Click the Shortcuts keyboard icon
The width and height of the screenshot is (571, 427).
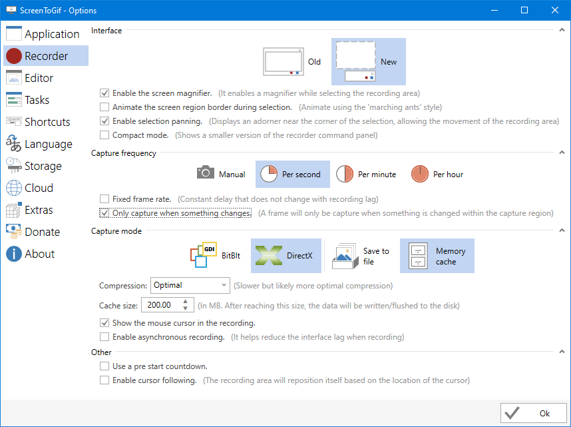[x=14, y=121]
